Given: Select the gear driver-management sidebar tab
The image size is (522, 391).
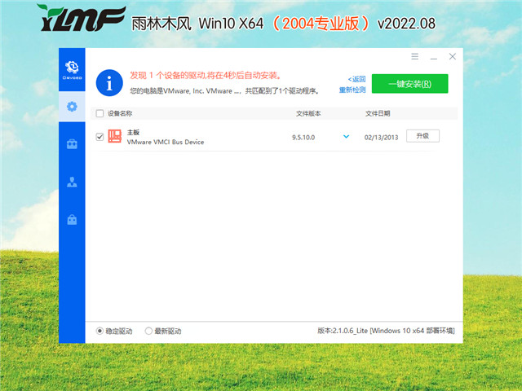Looking at the screenshot, I should click(72, 107).
